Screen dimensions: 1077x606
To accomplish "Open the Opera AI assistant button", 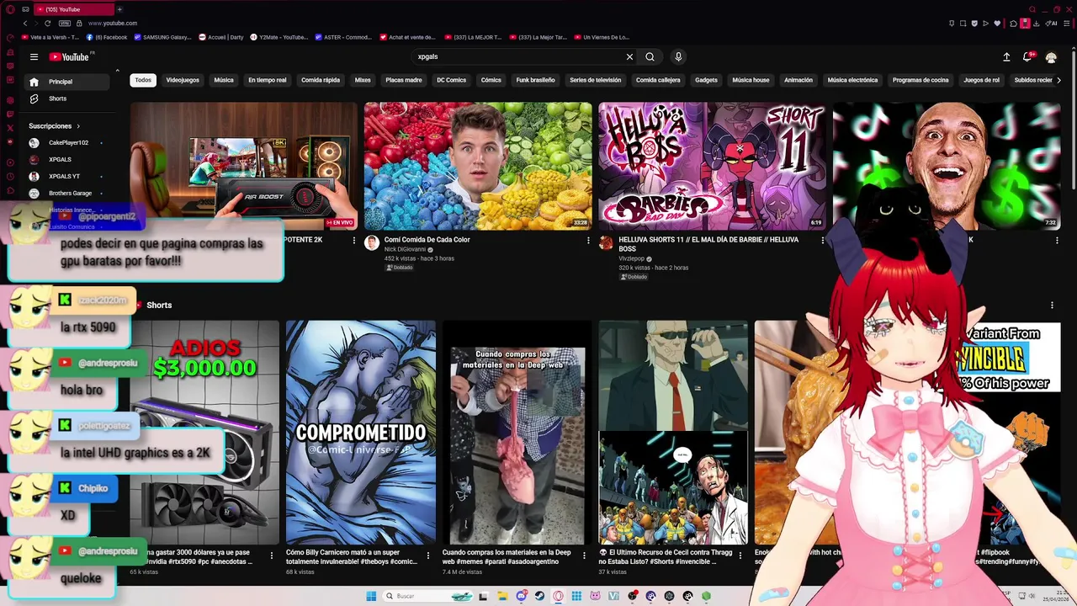I will click(x=1052, y=23).
